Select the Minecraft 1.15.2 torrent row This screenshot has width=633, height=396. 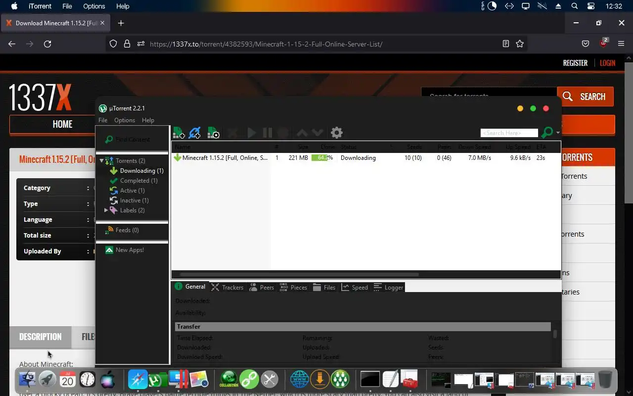(366, 158)
